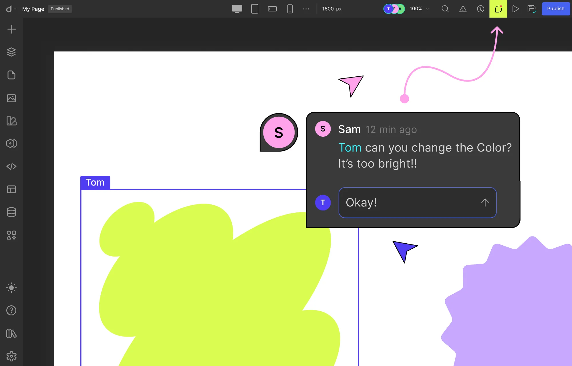Viewport: 572px width, 366px height.
Task: Toggle light and dark theme
Action: pos(11,288)
